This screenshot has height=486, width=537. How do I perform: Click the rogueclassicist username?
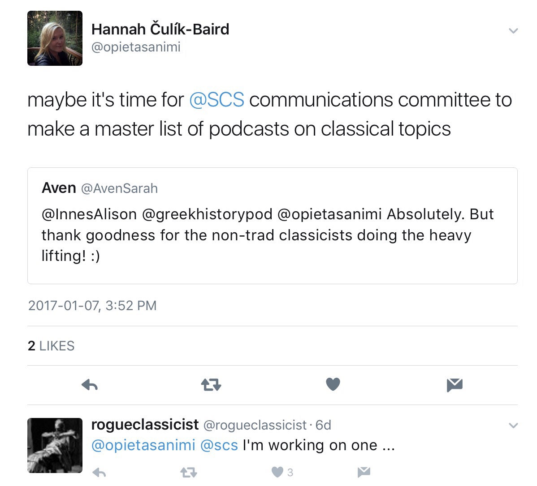tap(145, 424)
